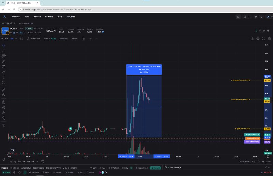Screen dimensions: 273x176
Task: Toggle auto scale on chart
Action: pyautogui.click(x=268, y=162)
